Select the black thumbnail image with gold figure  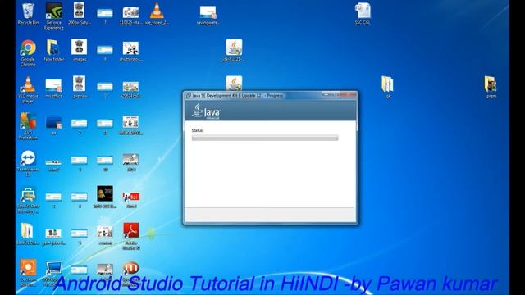(x=105, y=194)
